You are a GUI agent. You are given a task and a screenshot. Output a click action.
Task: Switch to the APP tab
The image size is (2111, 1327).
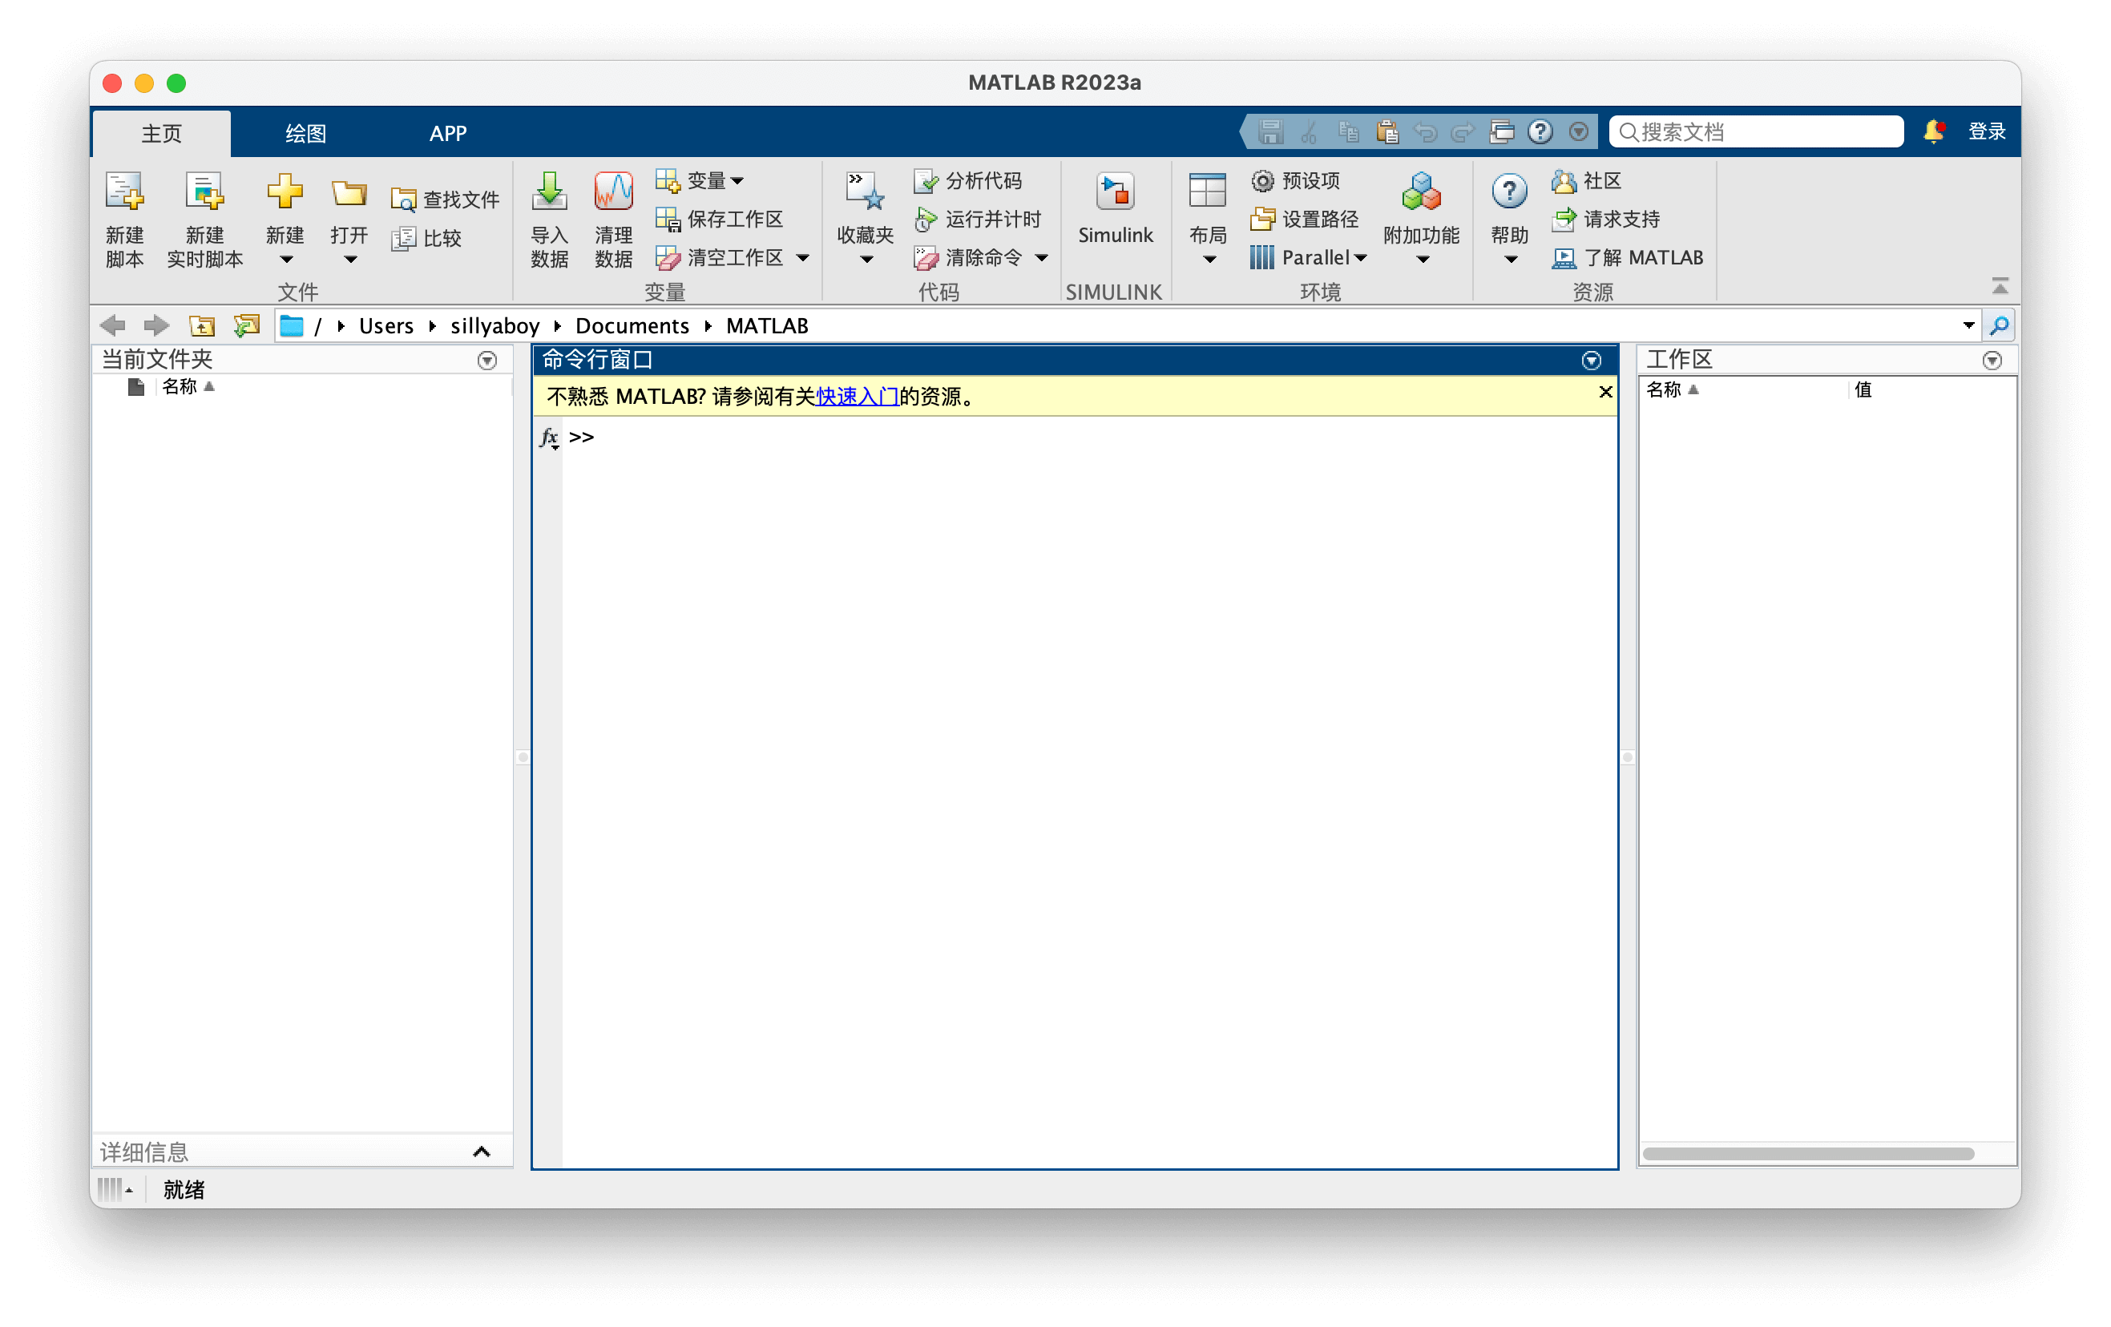tap(448, 133)
